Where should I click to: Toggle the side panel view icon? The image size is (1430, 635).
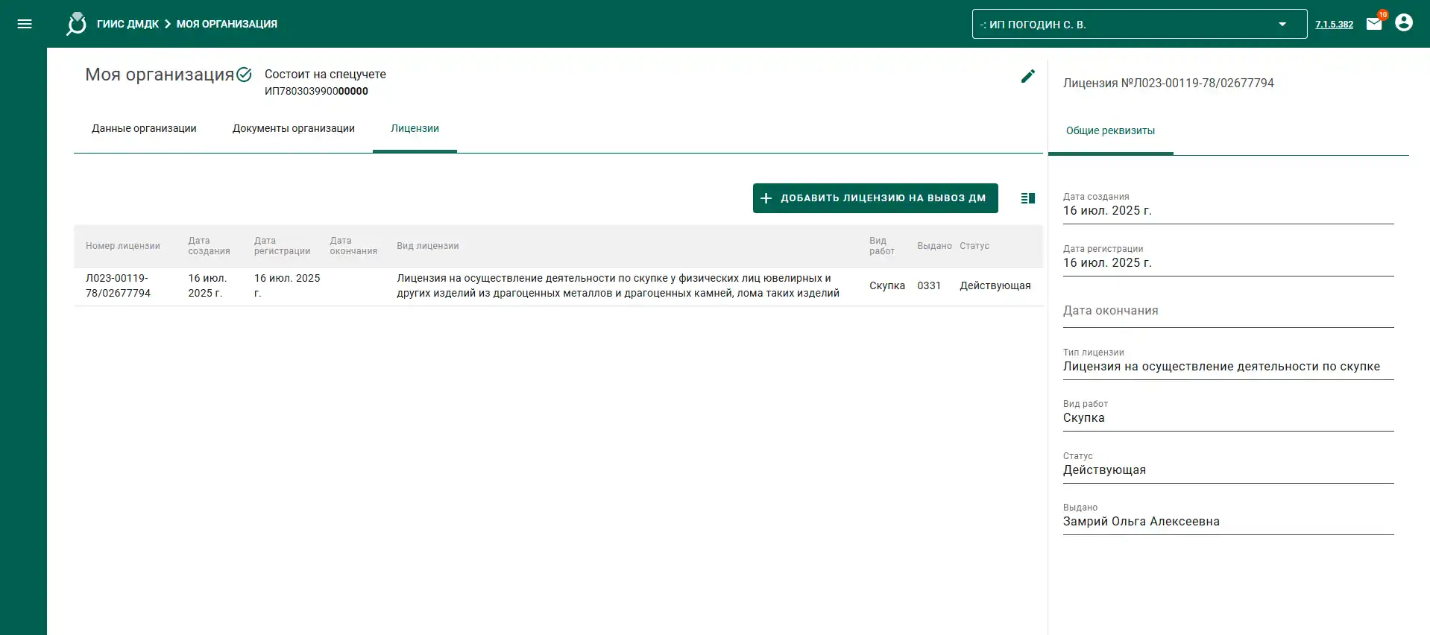pyautogui.click(x=1027, y=198)
